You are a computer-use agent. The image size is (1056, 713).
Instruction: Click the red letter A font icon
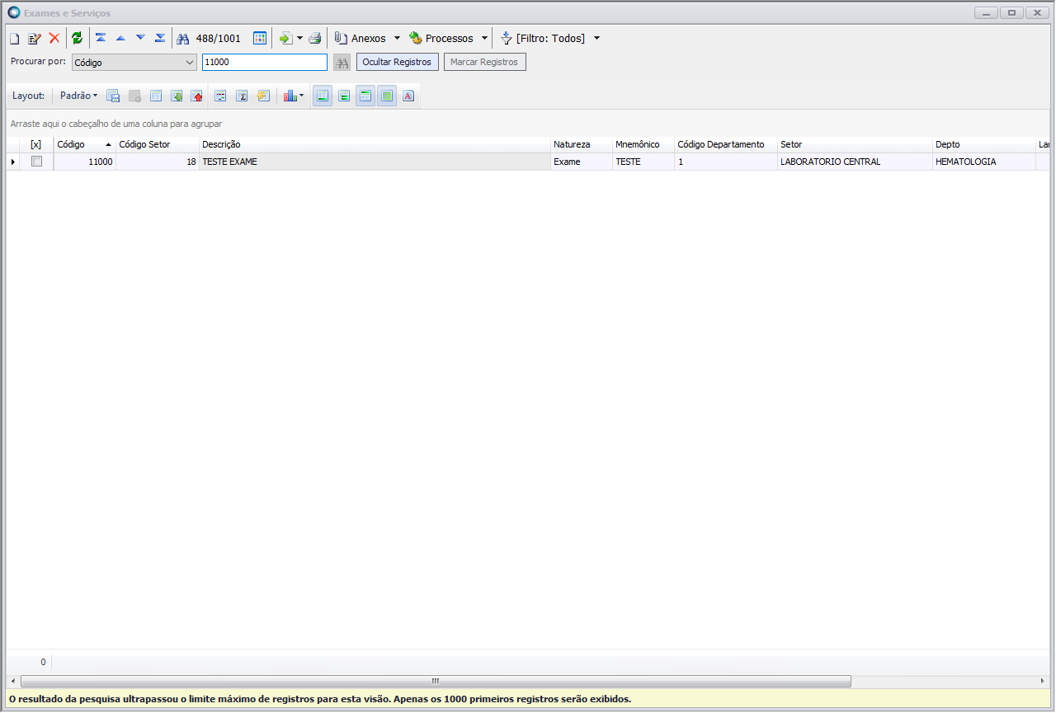click(408, 96)
